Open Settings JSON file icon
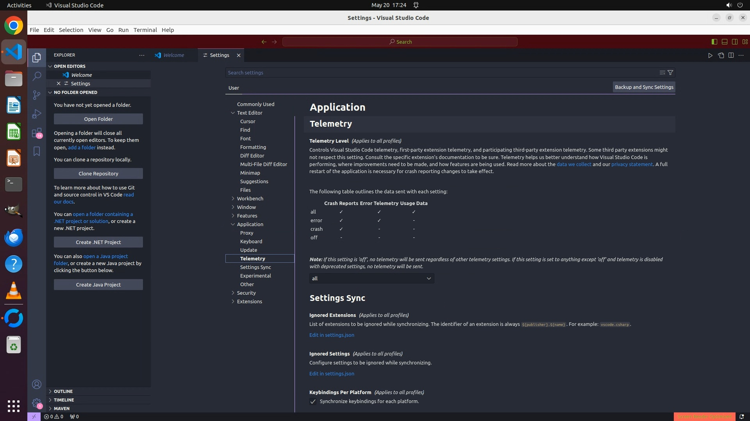This screenshot has width=750, height=421. point(721,55)
